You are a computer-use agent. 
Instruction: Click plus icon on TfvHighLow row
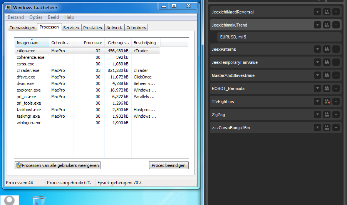[336, 102]
